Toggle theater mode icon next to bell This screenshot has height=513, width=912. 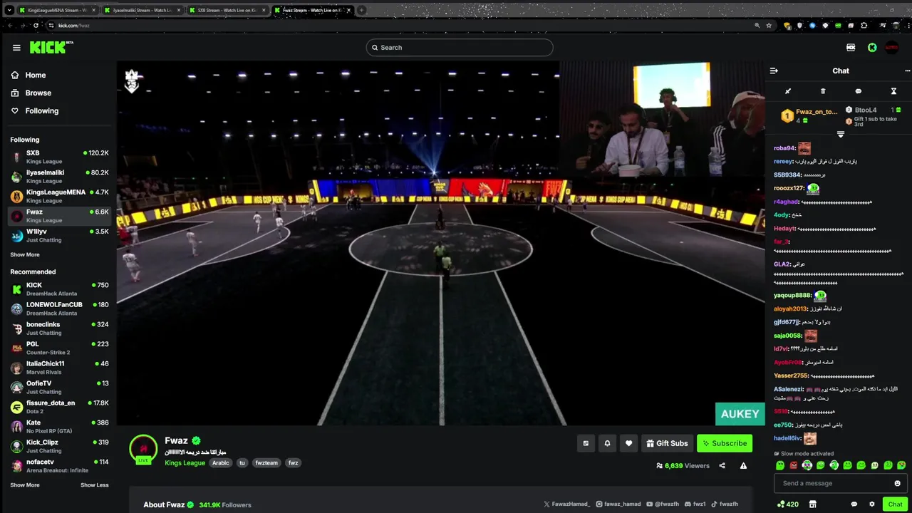[586, 443]
